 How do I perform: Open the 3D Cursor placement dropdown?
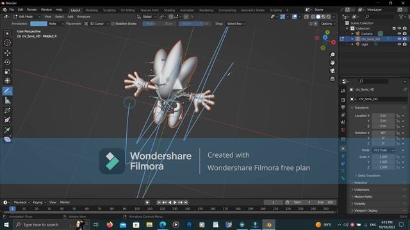96,24
